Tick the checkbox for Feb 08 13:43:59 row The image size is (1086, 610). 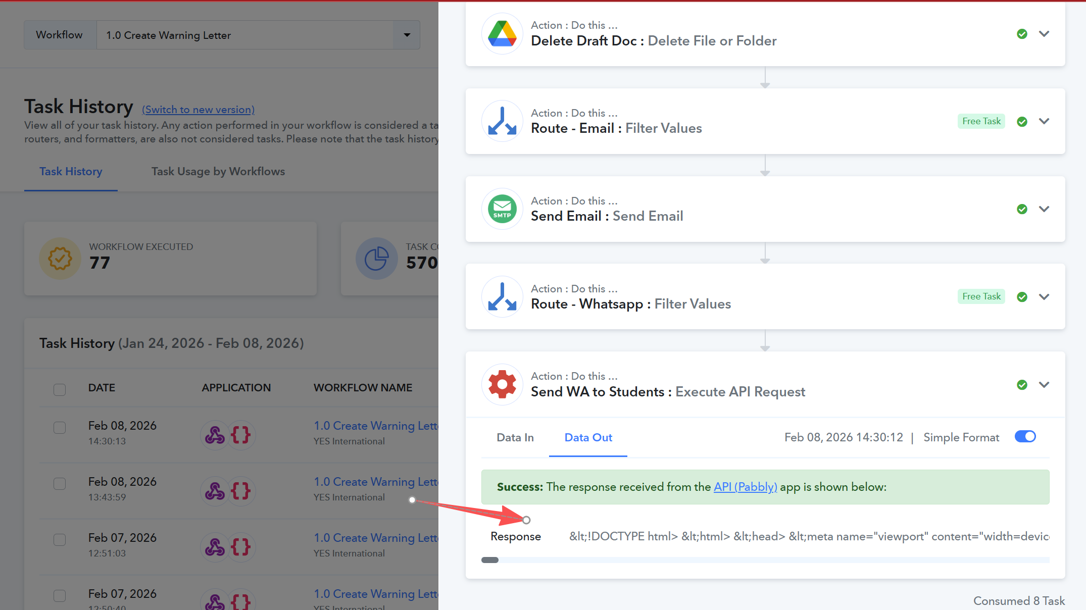coord(60,484)
